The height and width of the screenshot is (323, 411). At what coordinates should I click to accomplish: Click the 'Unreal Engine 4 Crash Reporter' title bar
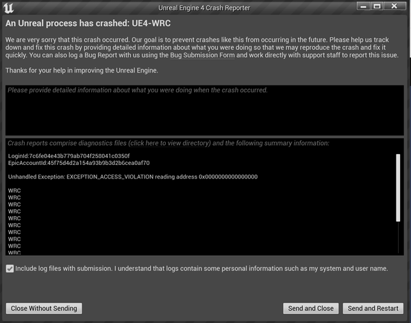tap(204, 8)
